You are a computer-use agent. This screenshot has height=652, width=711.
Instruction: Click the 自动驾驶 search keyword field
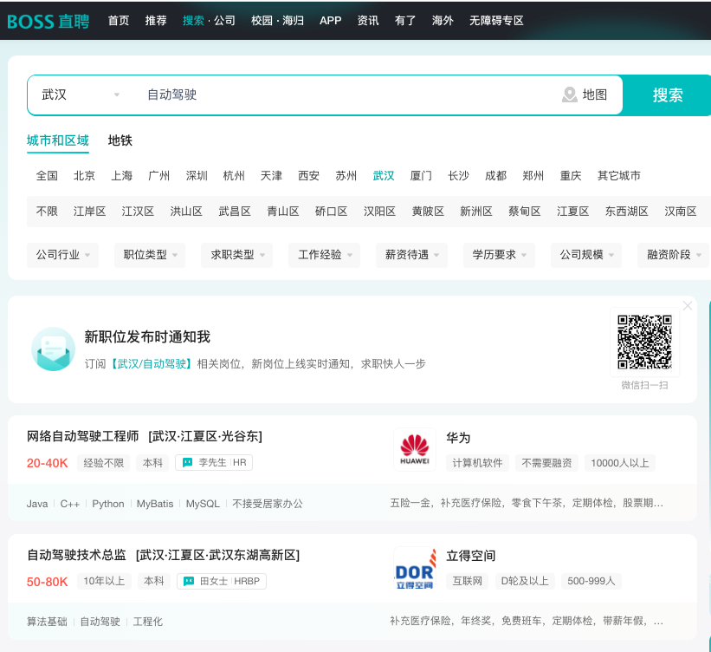(x=345, y=95)
